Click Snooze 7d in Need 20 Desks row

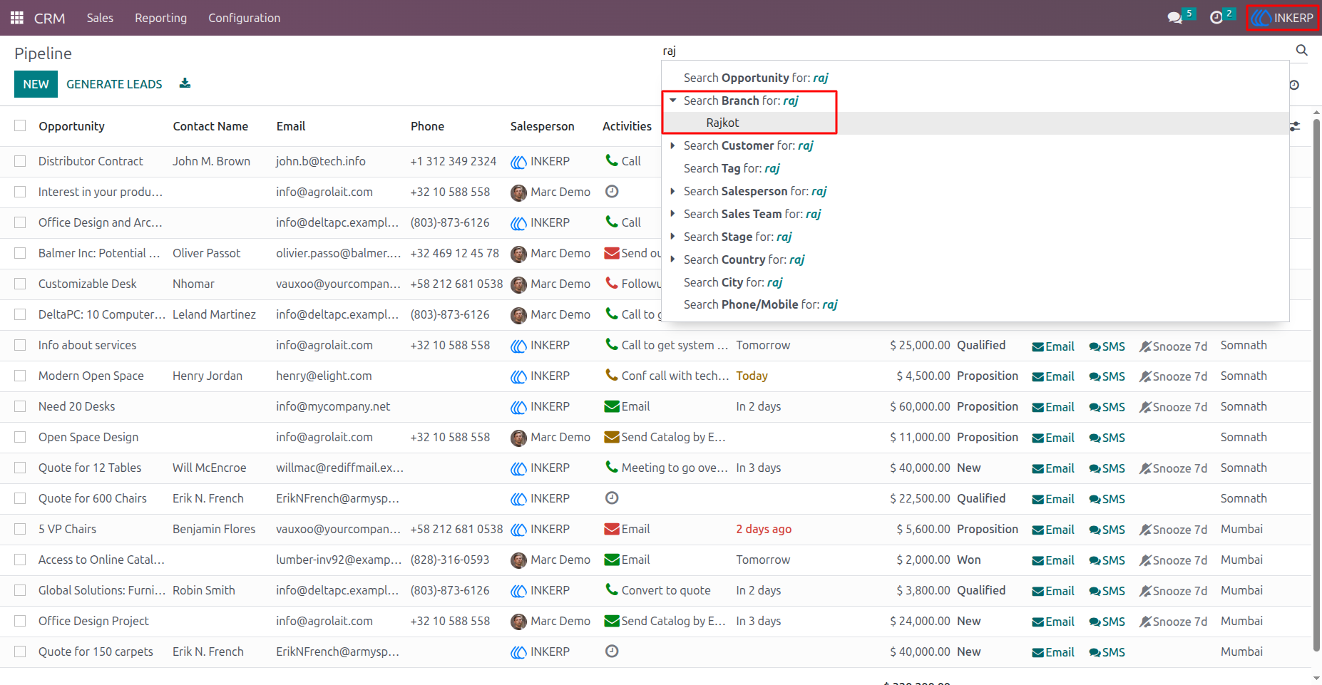point(1173,408)
